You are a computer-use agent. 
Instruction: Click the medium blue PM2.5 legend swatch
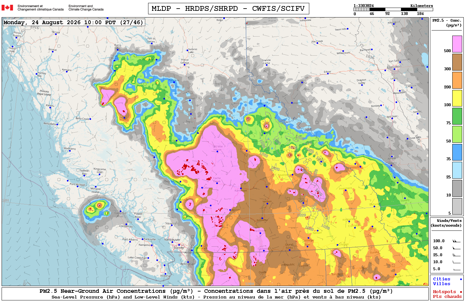coord(457,152)
